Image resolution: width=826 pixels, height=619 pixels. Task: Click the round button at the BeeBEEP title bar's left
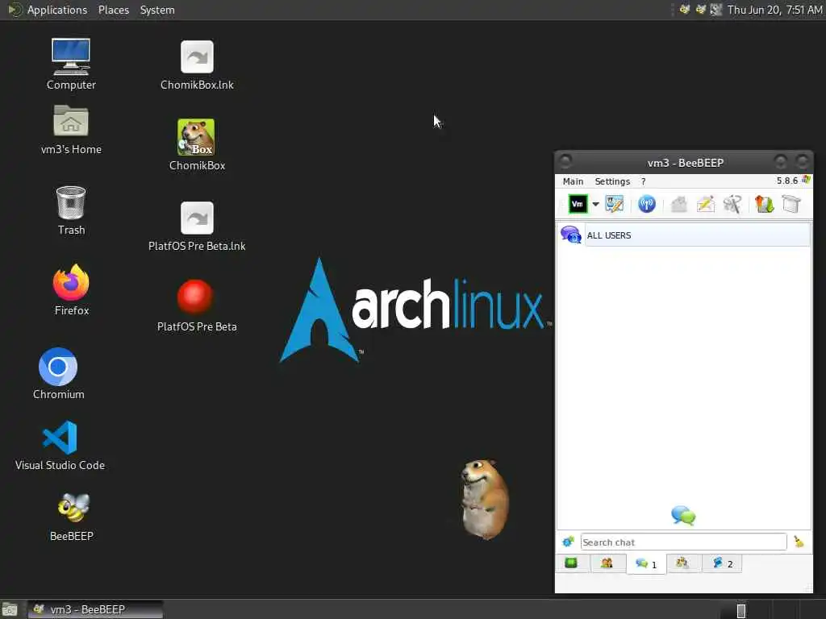click(x=565, y=161)
